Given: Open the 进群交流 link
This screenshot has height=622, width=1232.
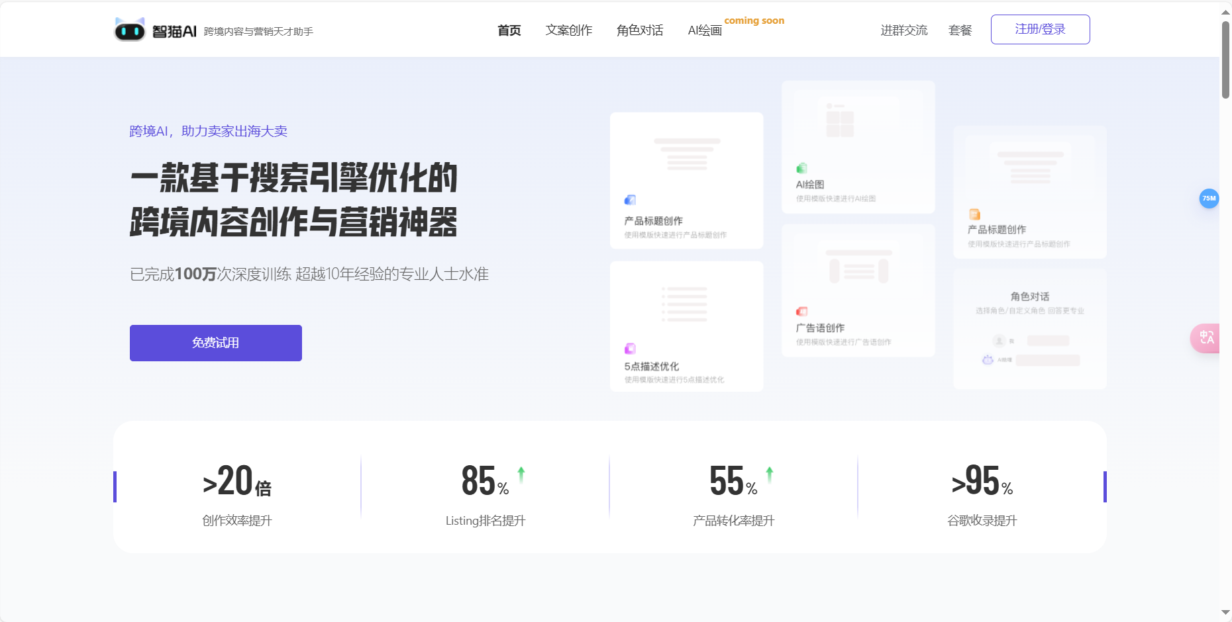Looking at the screenshot, I should pos(903,30).
